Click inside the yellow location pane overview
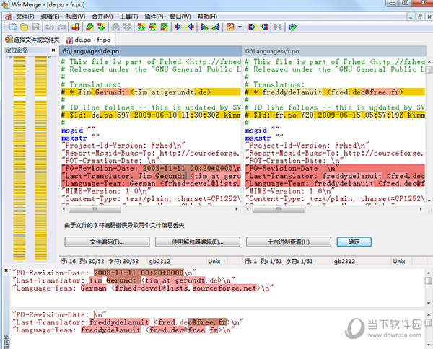Image resolution: width=433 pixels, height=349 pixels. (x=29, y=144)
